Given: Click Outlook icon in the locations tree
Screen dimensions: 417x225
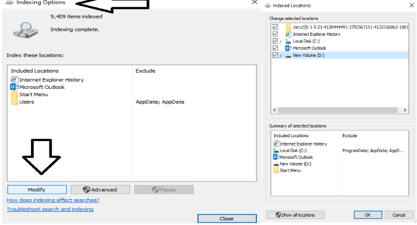Looking at the screenshot, I should 289,48.
